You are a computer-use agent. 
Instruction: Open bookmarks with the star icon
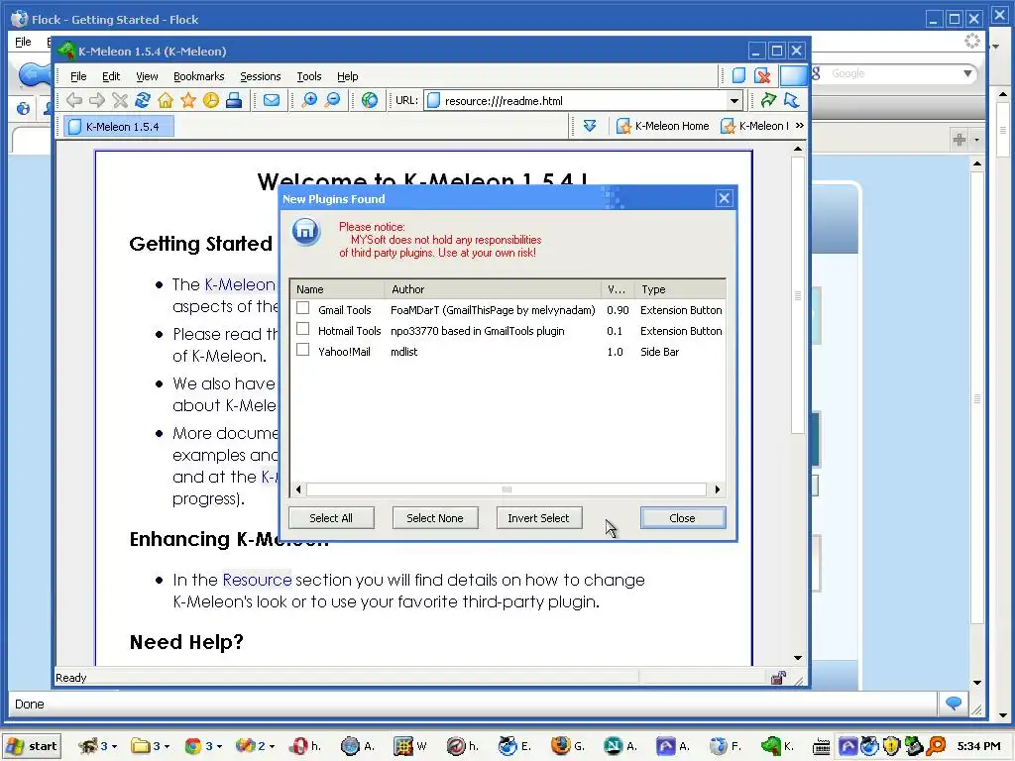[x=187, y=100]
